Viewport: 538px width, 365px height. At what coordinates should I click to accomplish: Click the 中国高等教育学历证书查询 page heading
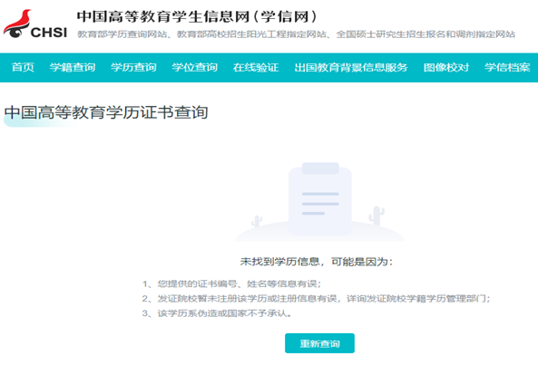pyautogui.click(x=106, y=112)
